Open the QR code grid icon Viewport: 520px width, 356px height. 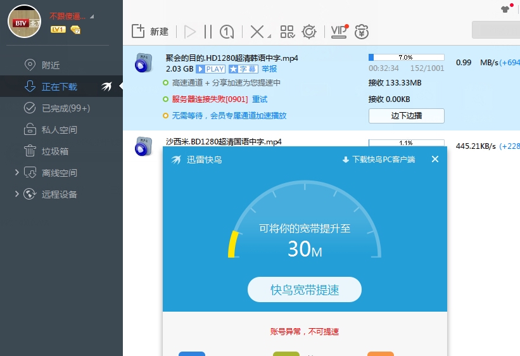click(x=287, y=32)
